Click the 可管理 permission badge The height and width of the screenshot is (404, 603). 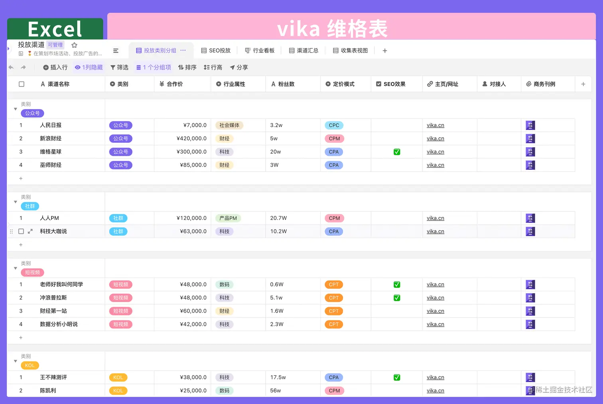click(55, 45)
